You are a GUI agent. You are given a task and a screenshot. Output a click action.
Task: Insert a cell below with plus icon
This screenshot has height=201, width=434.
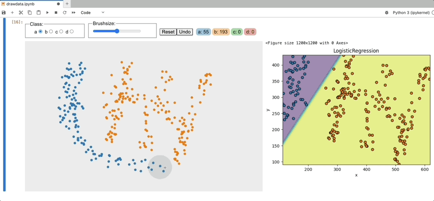(x=12, y=13)
